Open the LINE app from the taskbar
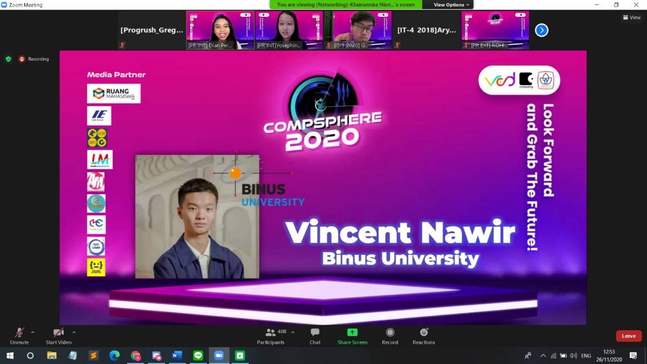The width and height of the screenshot is (647, 364). pos(198,355)
